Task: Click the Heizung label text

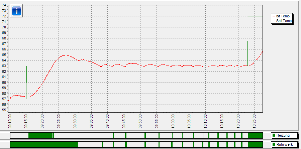Action: [283, 135]
